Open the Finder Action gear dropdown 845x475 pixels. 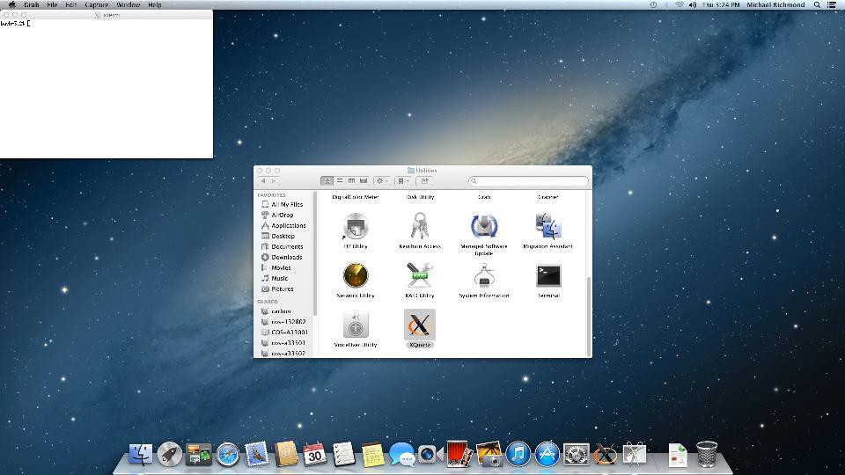(382, 181)
